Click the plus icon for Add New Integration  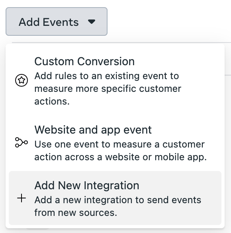pos(22,198)
